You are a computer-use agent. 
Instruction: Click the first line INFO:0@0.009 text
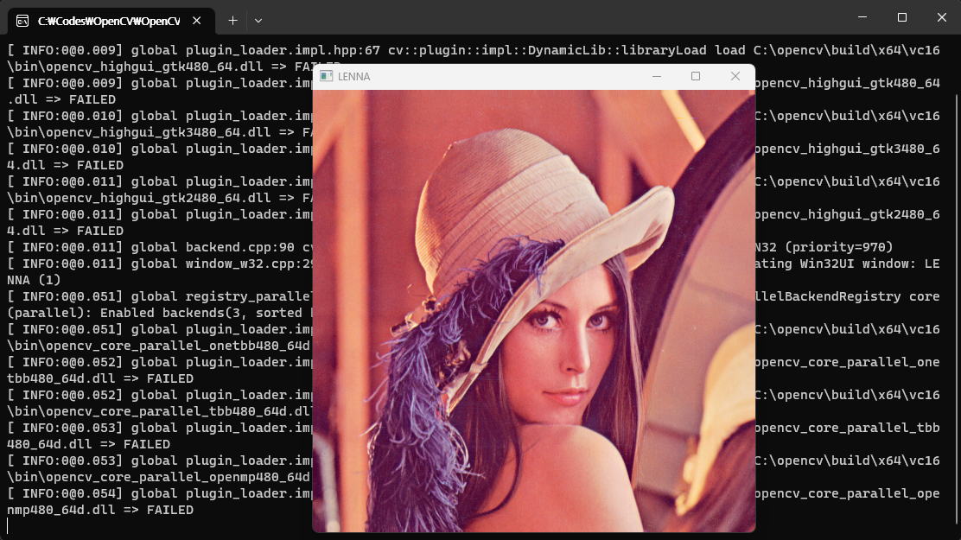65,50
